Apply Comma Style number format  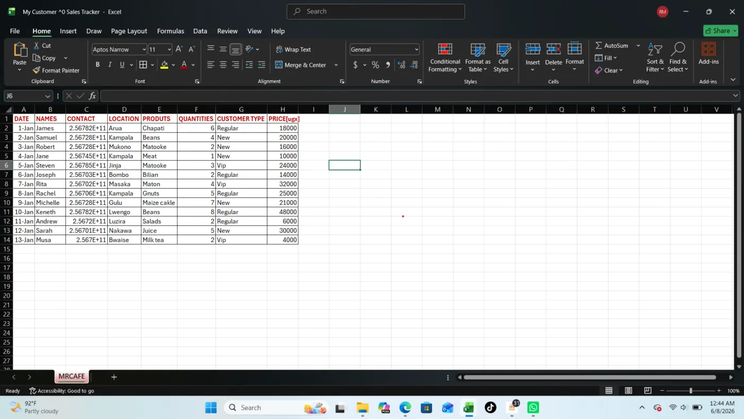click(x=388, y=65)
